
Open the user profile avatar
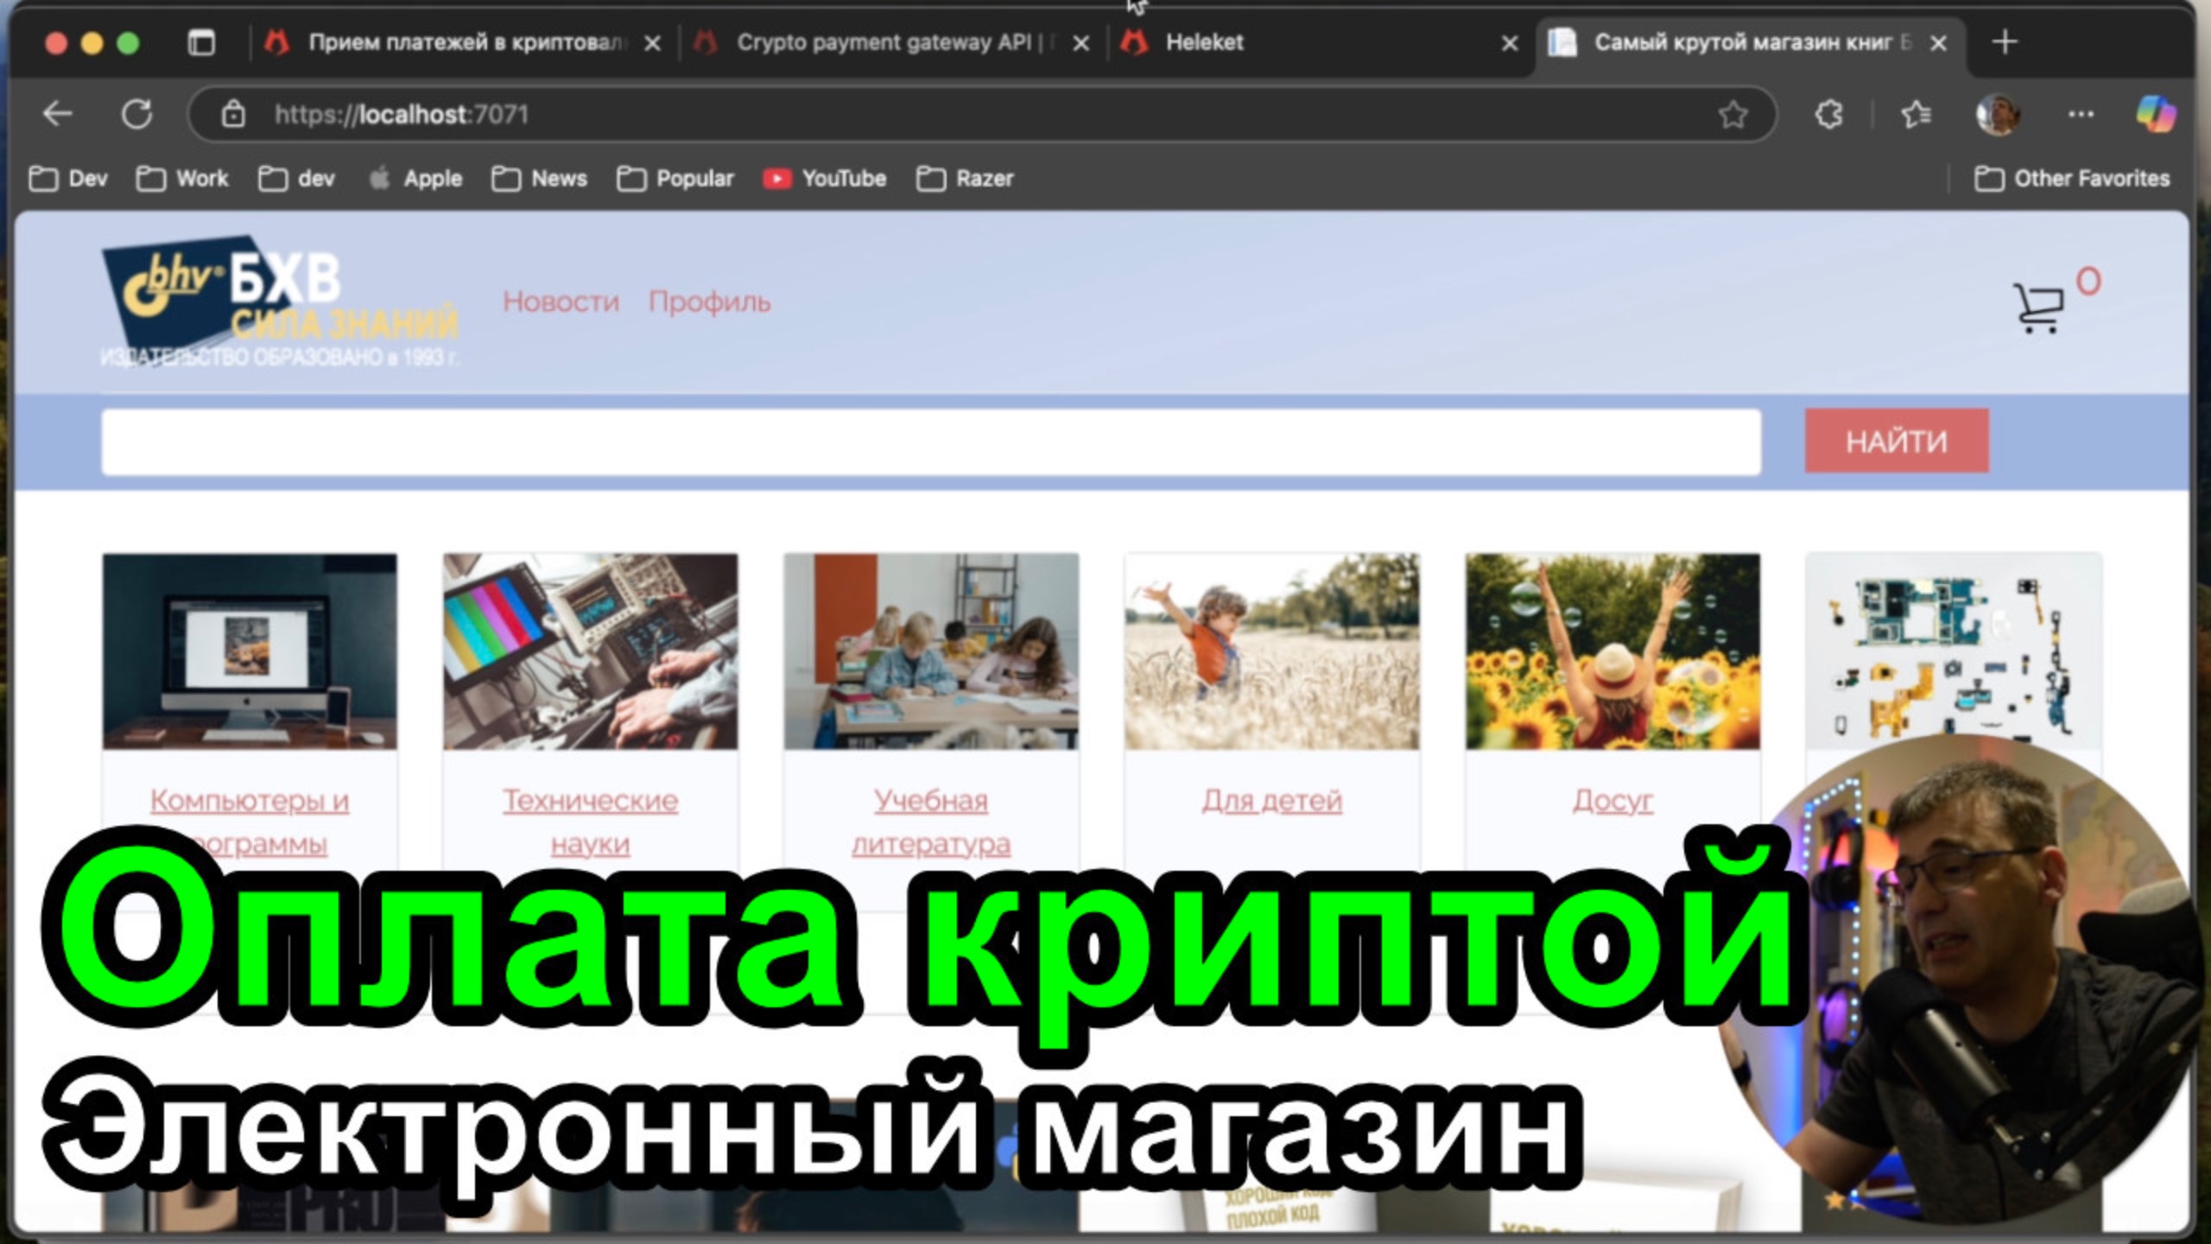pyautogui.click(x=1998, y=114)
